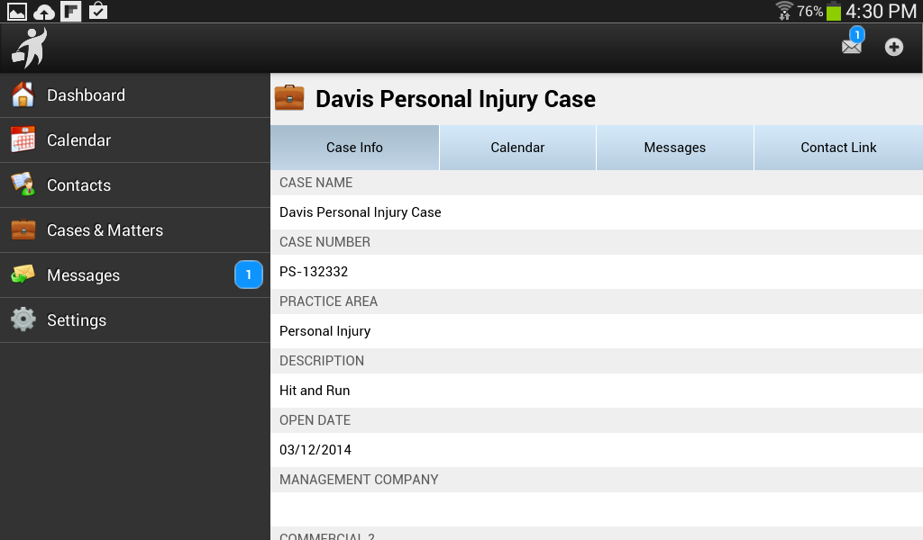Open the app logo icon in top toolbar

pyautogui.click(x=28, y=46)
